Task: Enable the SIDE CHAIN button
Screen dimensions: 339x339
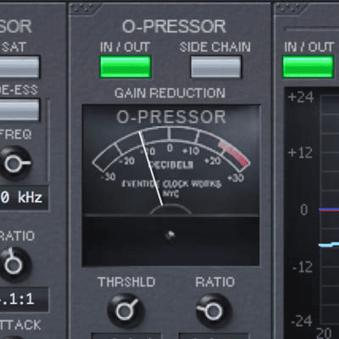Action: point(216,67)
